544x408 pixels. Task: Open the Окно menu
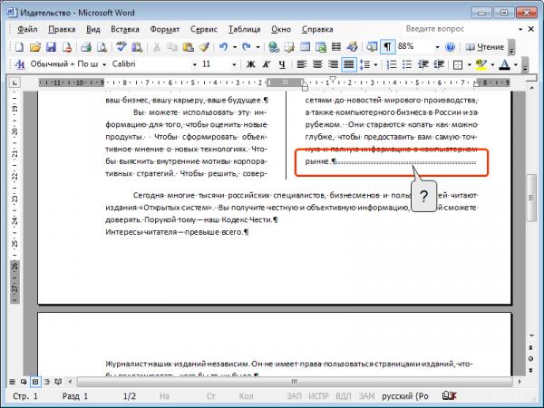pos(281,29)
